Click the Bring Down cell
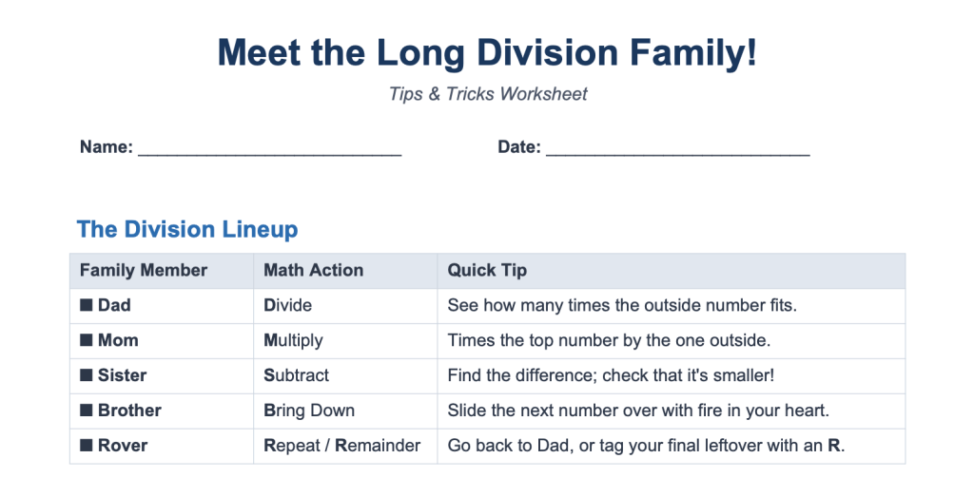 (x=345, y=411)
